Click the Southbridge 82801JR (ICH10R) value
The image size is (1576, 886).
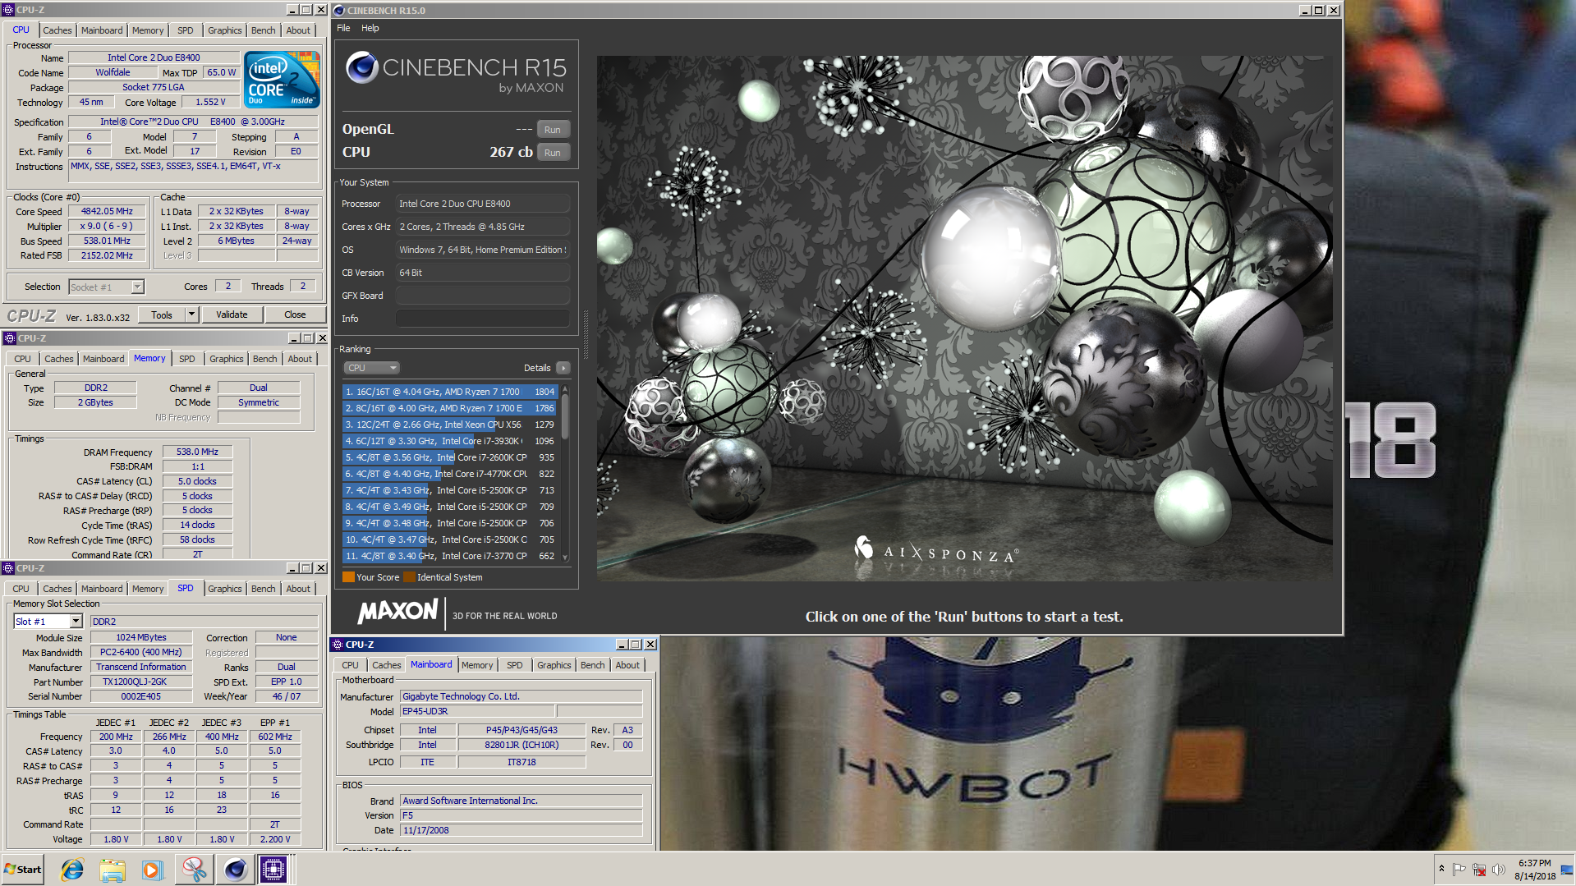pyautogui.click(x=522, y=745)
